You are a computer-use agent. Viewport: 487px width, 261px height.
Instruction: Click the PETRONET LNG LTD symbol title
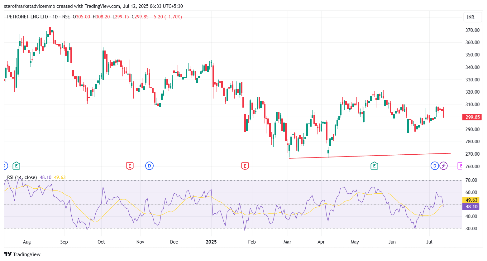(28, 17)
